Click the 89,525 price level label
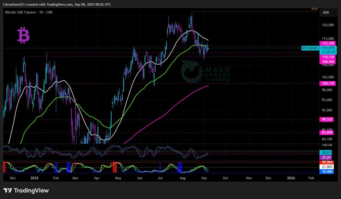The height and width of the screenshot is (199, 341). 327,119
